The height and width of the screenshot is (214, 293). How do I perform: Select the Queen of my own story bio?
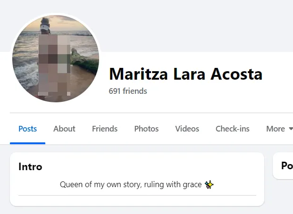[x=131, y=184]
